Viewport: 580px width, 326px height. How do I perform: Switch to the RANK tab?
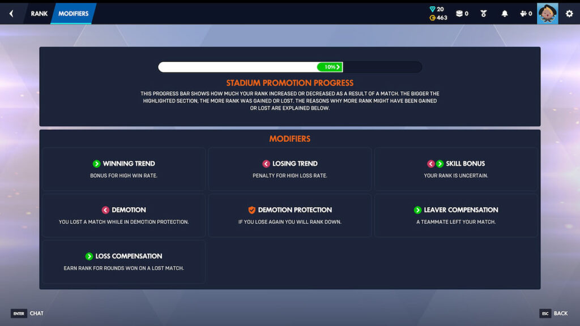click(x=39, y=13)
